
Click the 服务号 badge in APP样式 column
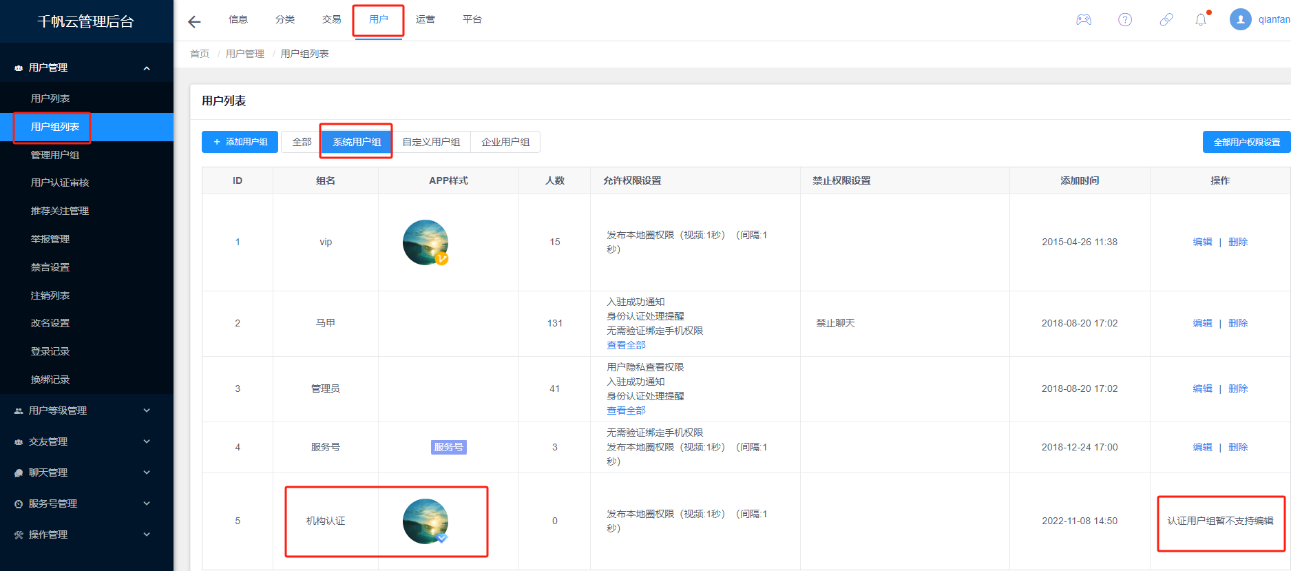[449, 447]
